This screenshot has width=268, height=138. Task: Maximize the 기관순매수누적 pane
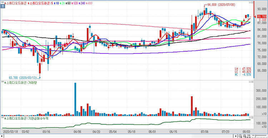(250, 118)
